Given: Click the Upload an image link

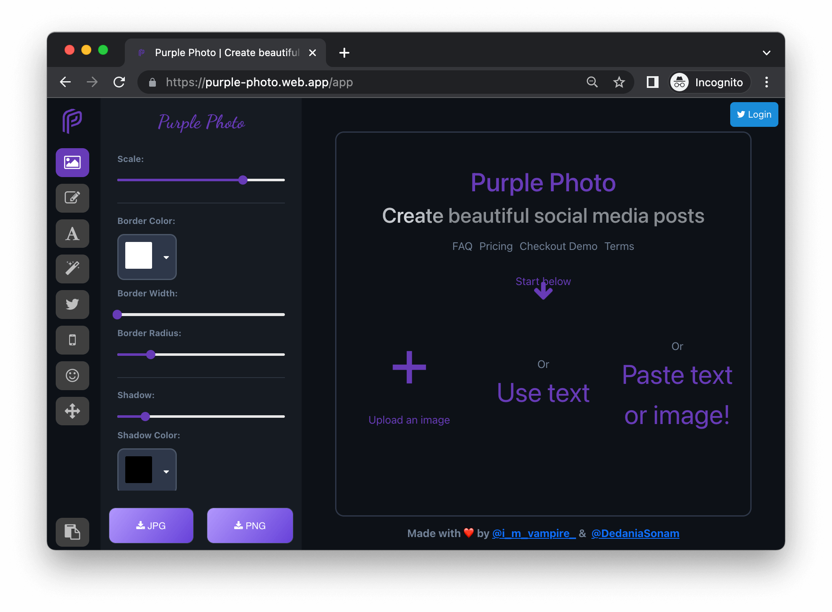Looking at the screenshot, I should tap(409, 420).
